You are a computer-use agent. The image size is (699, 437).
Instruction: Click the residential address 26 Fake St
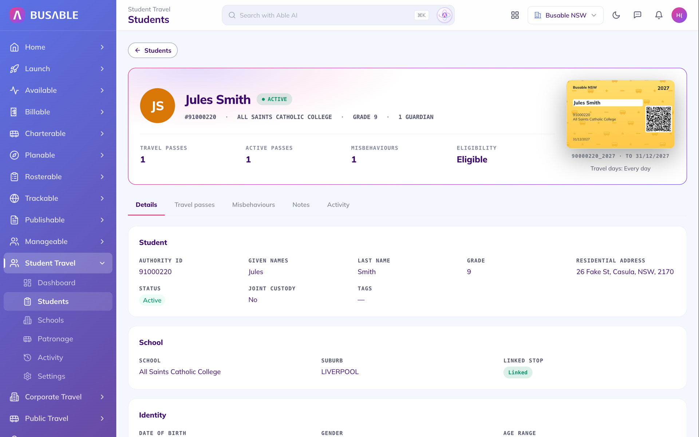click(625, 272)
